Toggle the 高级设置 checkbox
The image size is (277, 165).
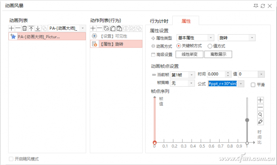click(x=153, y=54)
